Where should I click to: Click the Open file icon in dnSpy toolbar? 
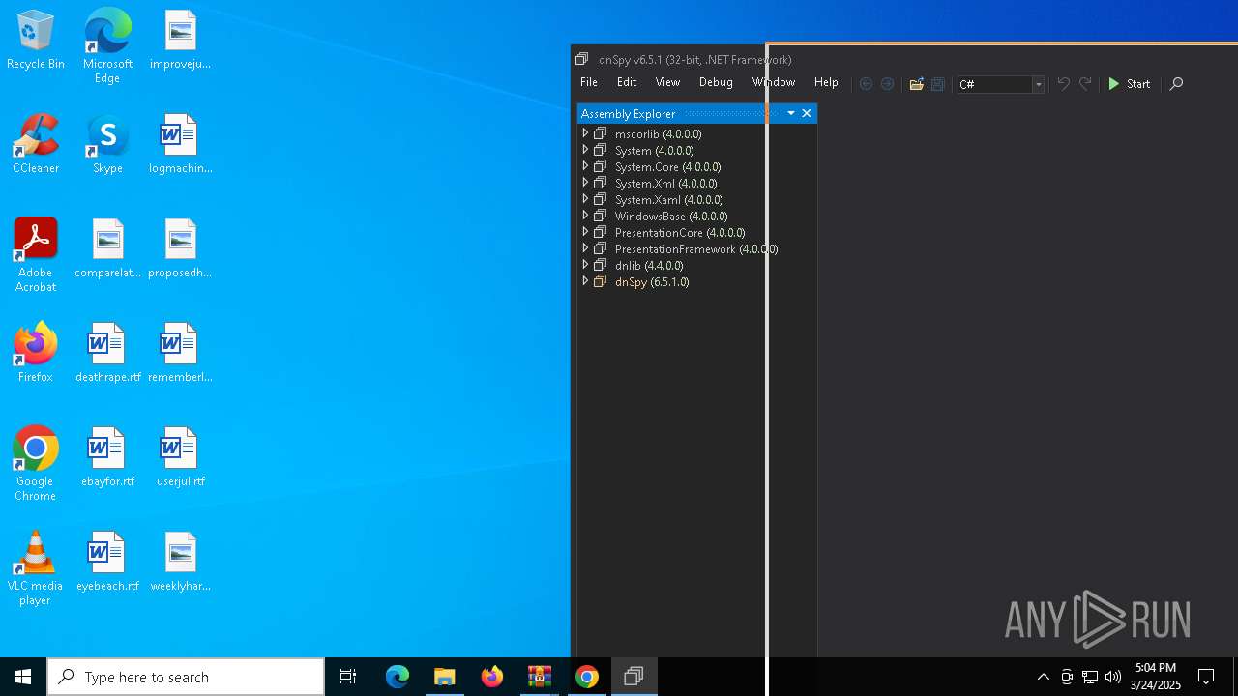pos(916,84)
